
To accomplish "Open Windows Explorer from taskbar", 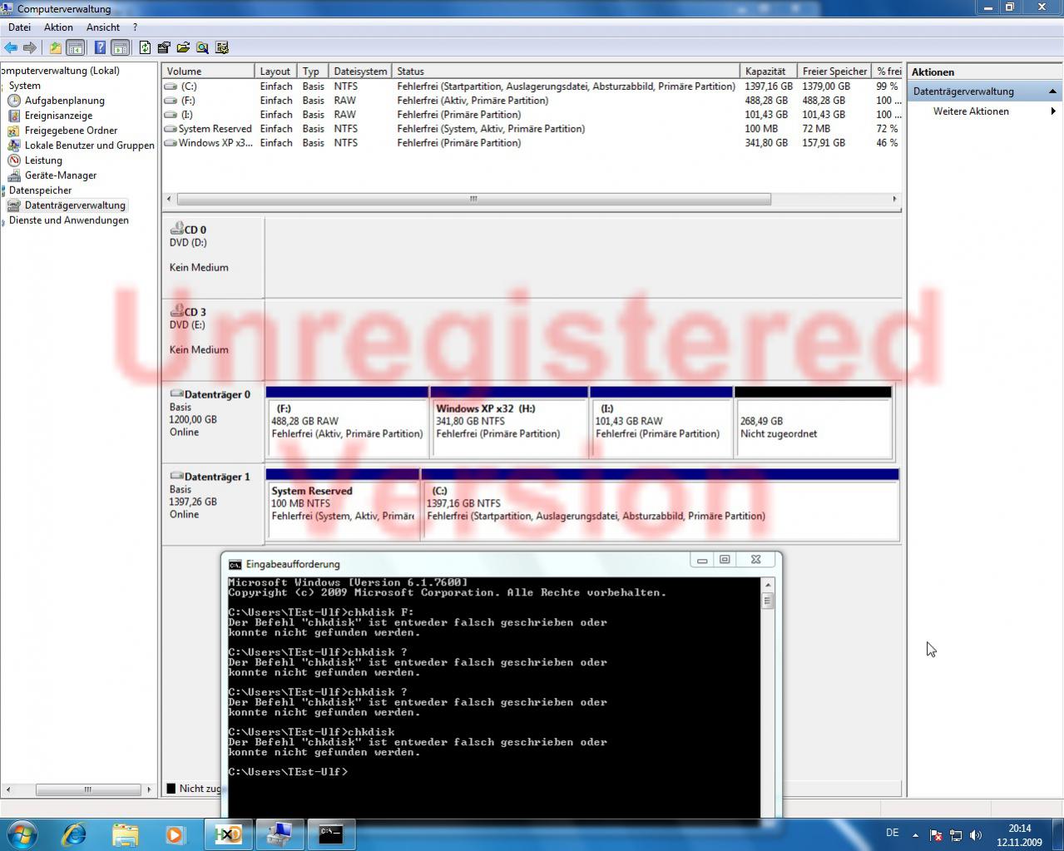I will 126,834.
